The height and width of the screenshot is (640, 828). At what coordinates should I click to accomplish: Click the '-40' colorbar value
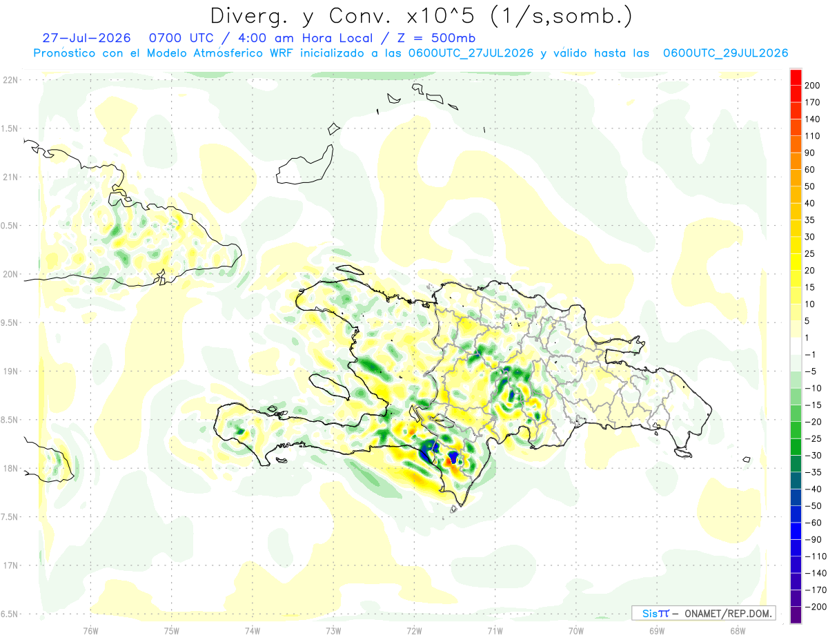[814, 489]
